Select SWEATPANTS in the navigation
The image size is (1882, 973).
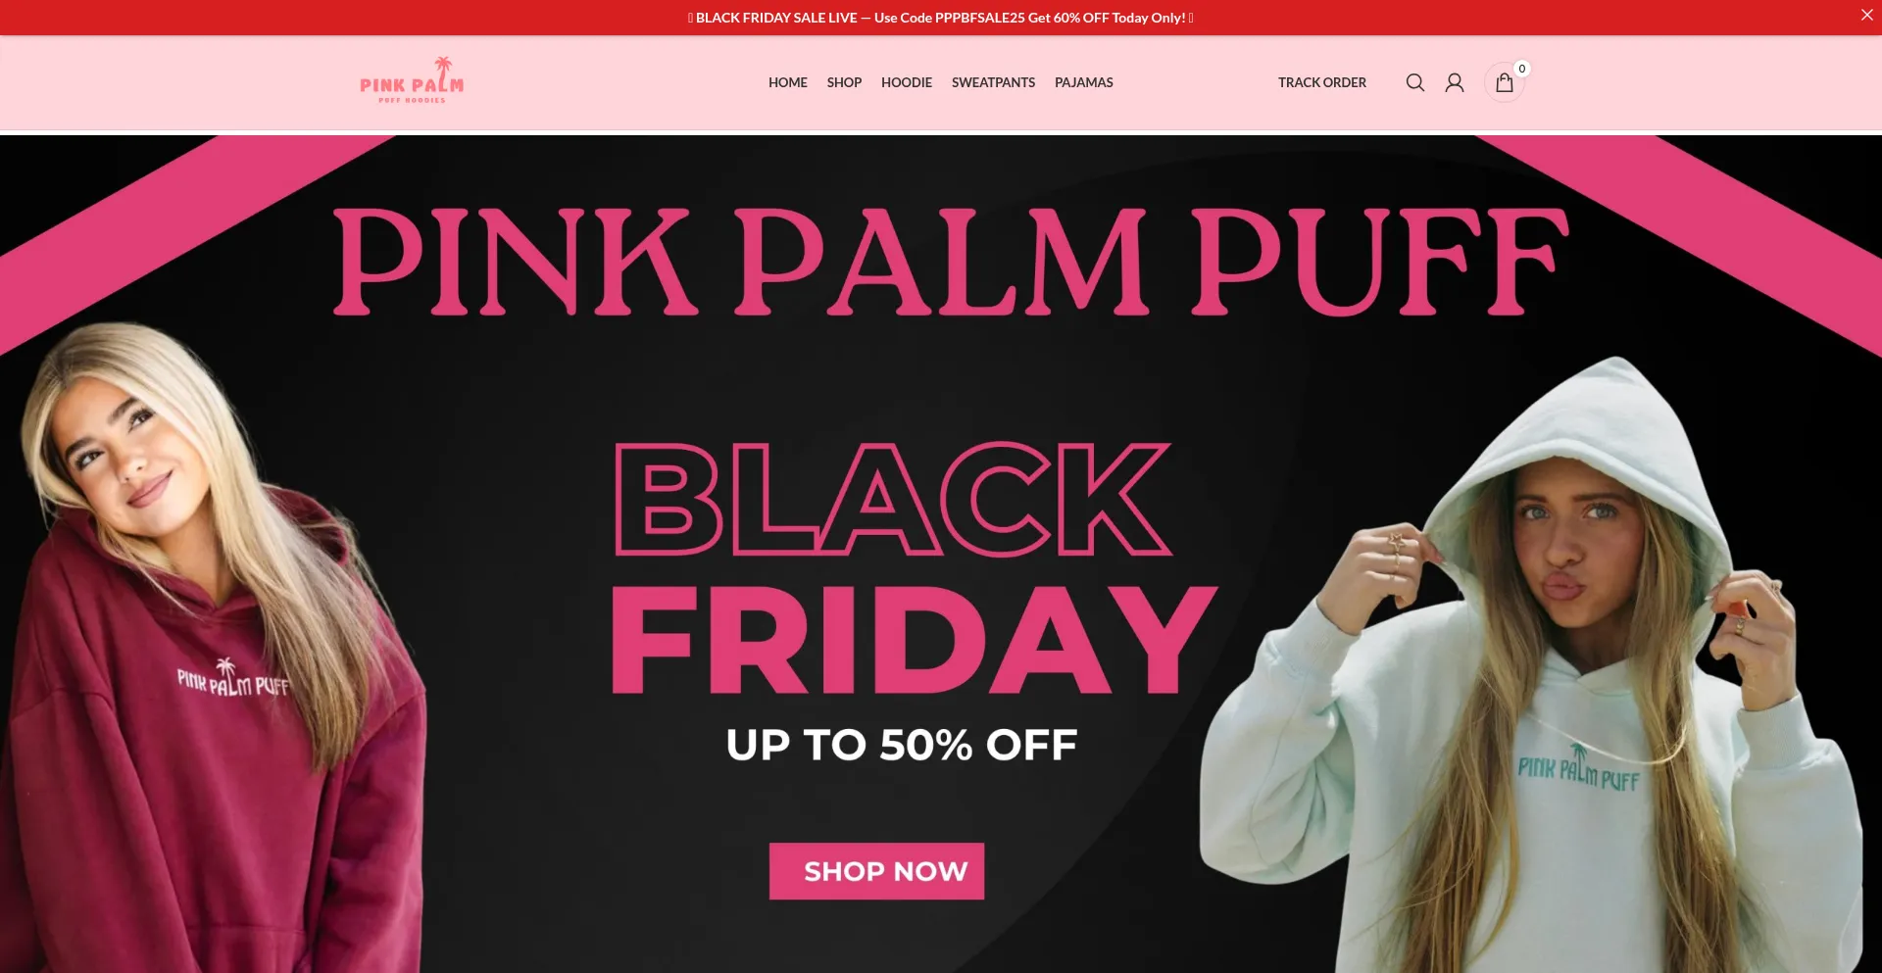click(x=993, y=82)
